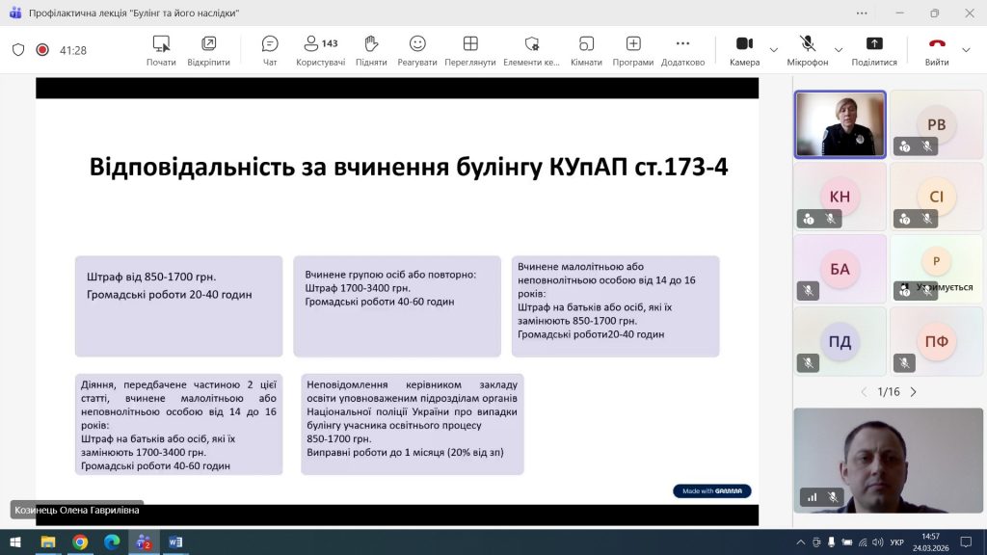Open the Програми apps panel
This screenshot has height=555, width=987.
point(633,50)
